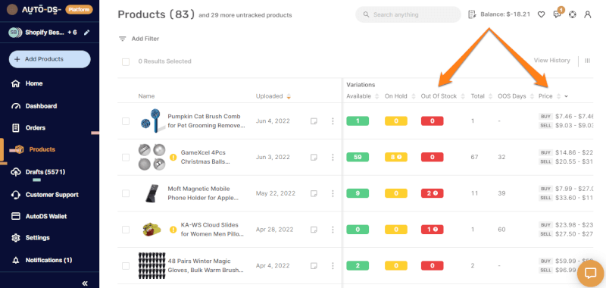
Task: Collapse the sidebar with double chevron
Action: coord(85,283)
